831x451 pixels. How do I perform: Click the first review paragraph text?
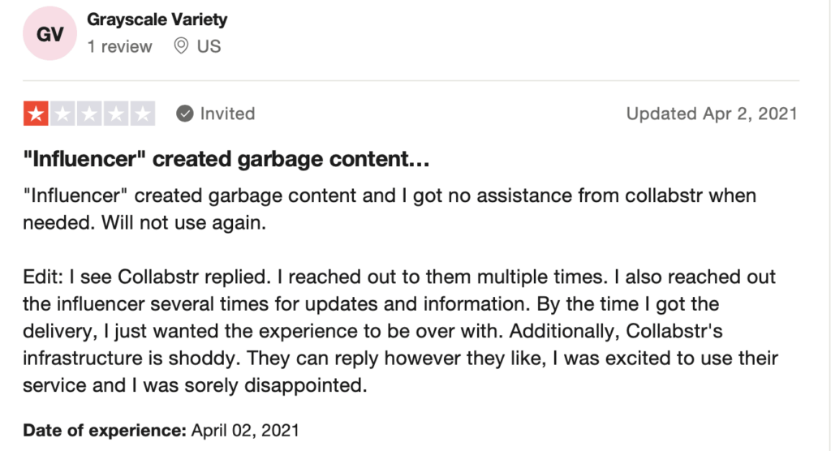click(x=390, y=208)
